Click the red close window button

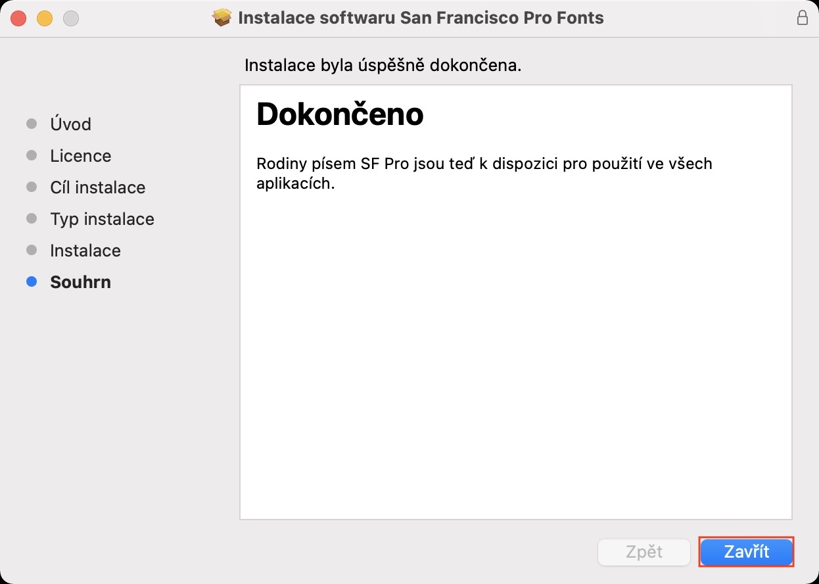coord(18,18)
